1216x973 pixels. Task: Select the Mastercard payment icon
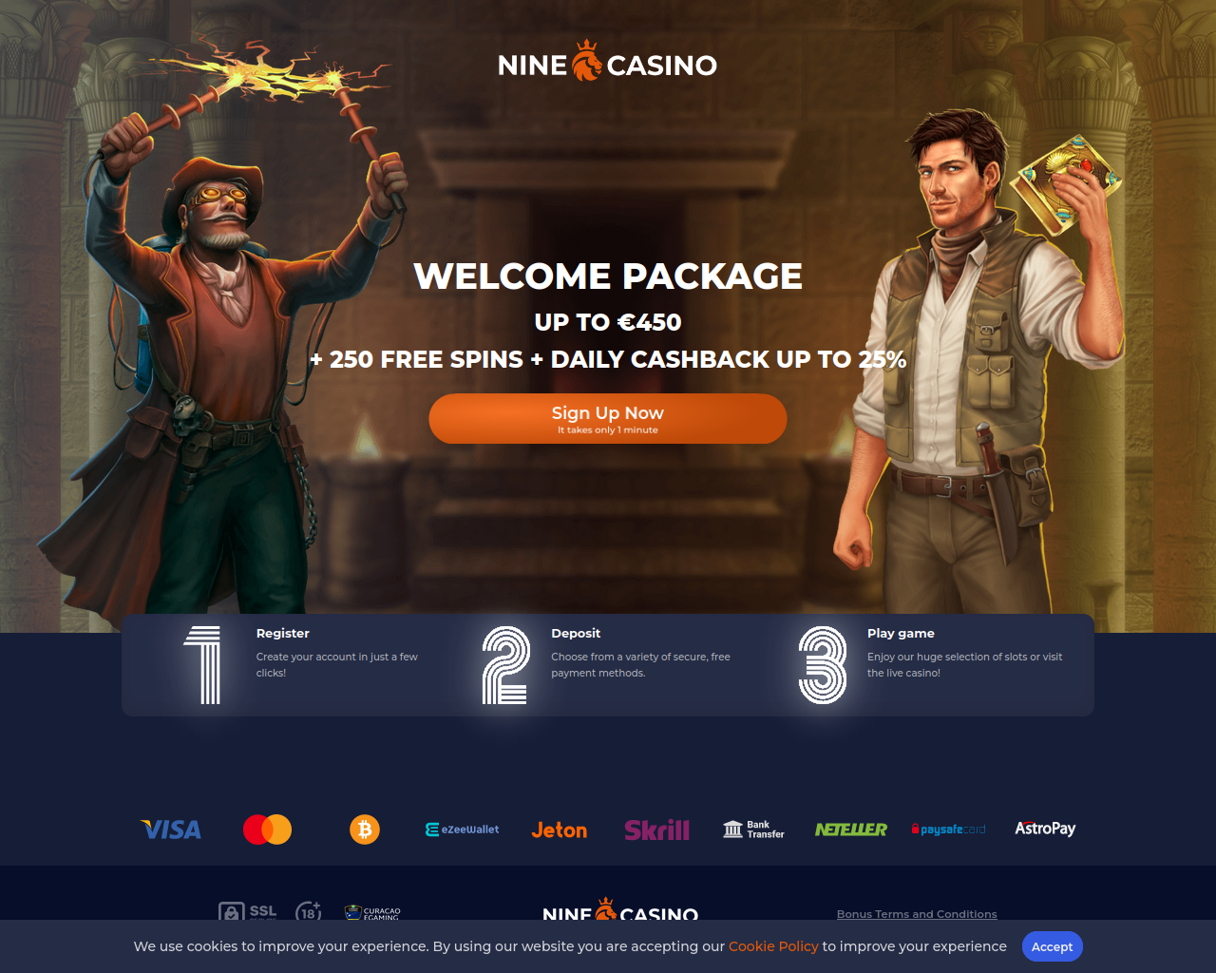point(268,830)
